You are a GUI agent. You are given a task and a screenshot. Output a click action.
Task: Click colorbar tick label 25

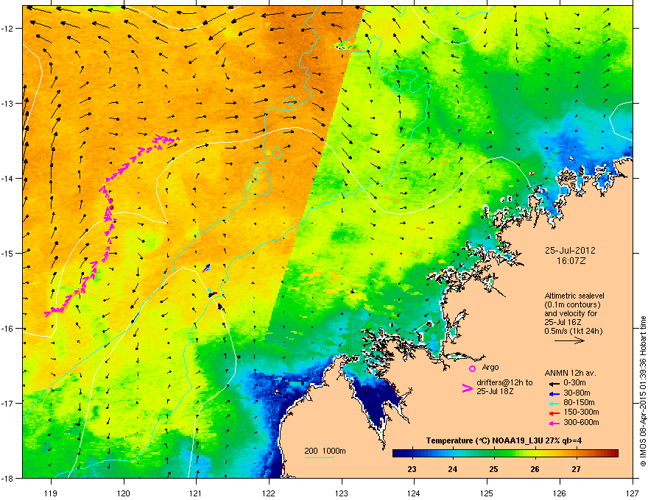(494, 469)
